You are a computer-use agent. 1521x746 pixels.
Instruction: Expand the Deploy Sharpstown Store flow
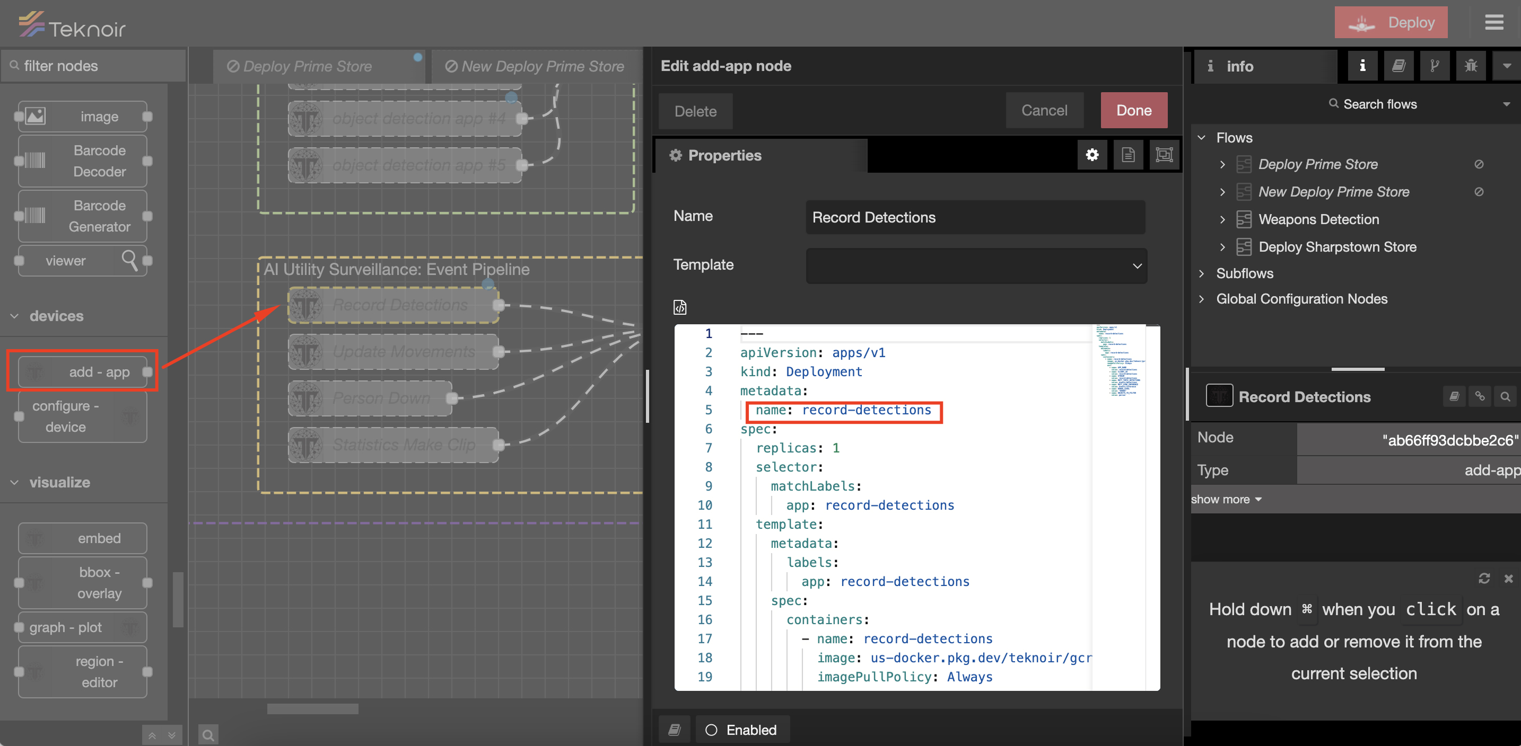pos(1222,247)
